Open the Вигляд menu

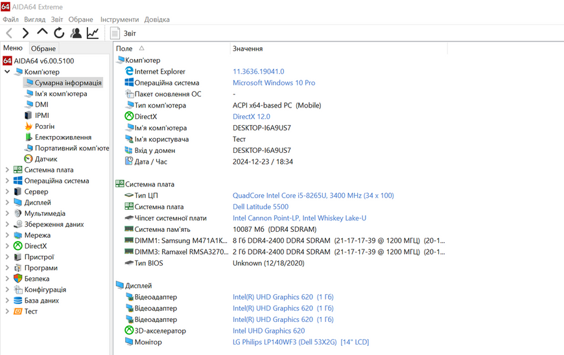34,19
